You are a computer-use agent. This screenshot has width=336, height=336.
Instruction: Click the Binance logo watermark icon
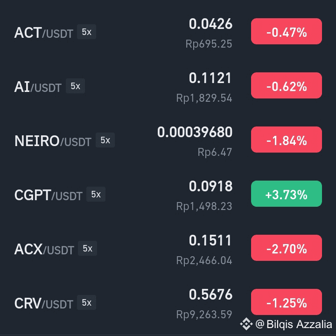246,324
